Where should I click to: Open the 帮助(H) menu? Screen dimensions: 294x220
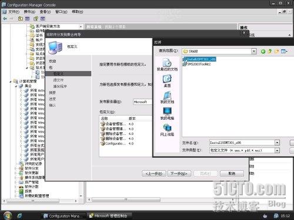pos(77,12)
